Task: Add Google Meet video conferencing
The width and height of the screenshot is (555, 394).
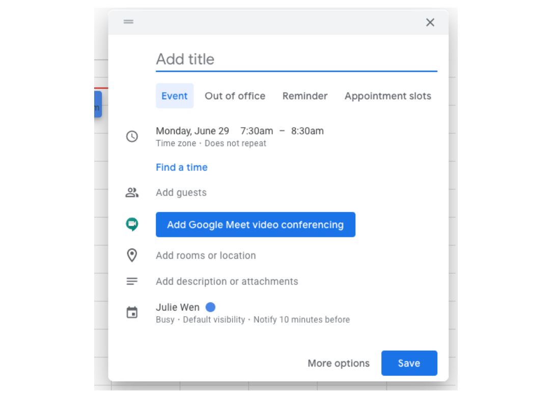Action: click(255, 224)
